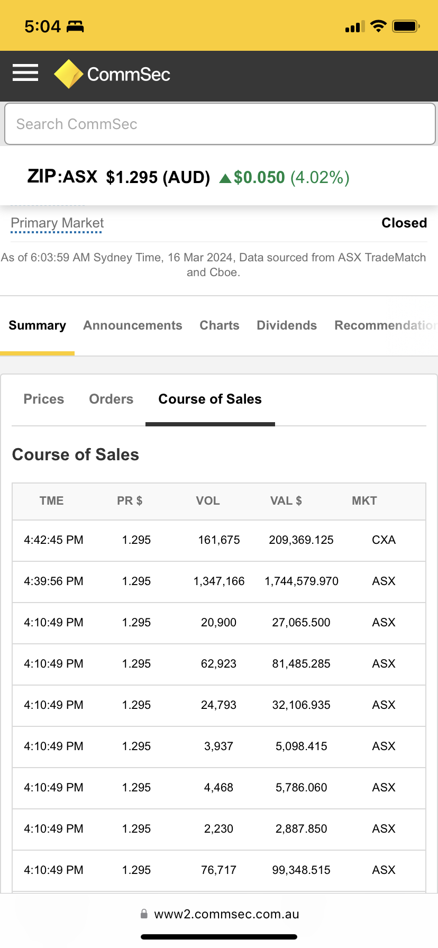Switch to the Charts tab
The image size is (438, 948).
220,325
